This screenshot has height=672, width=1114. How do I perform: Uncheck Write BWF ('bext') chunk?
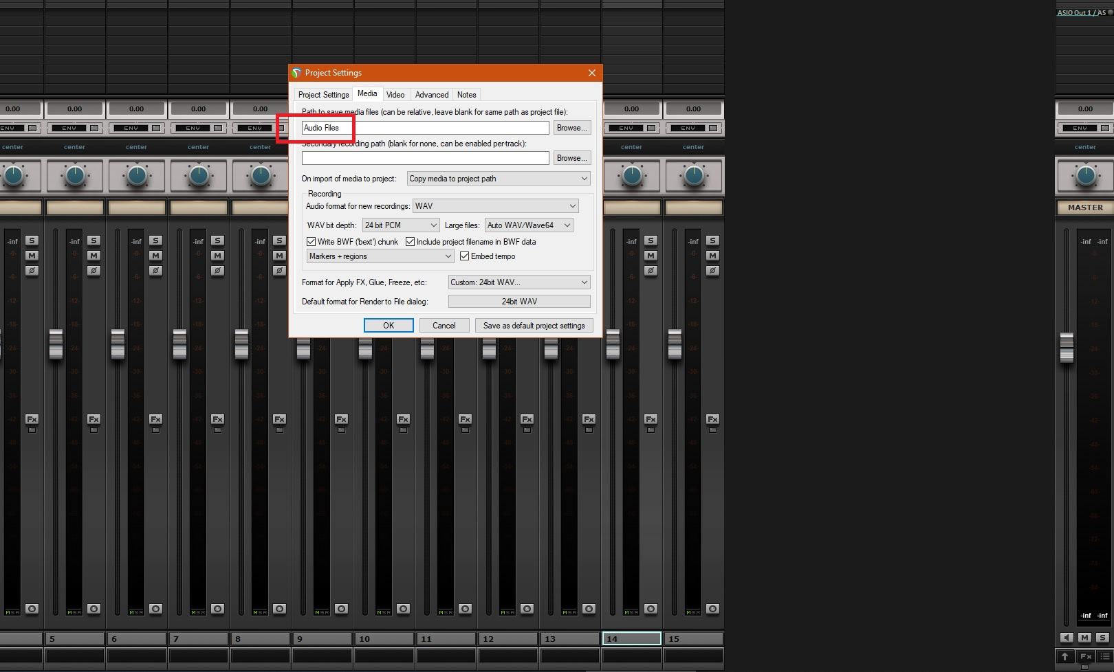click(312, 242)
